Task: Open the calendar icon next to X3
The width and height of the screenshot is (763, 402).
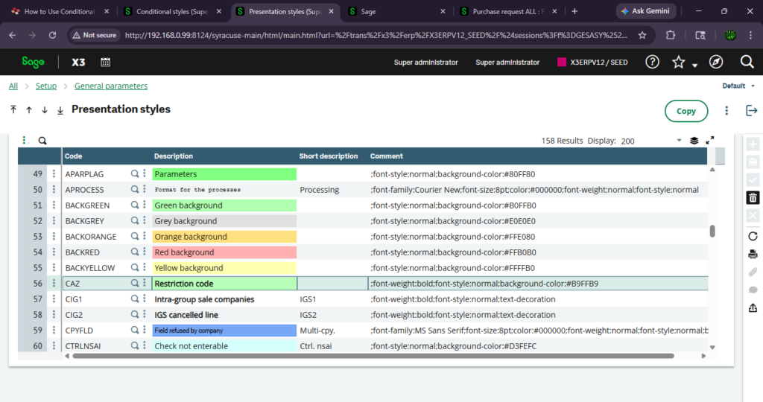Action: tap(106, 62)
